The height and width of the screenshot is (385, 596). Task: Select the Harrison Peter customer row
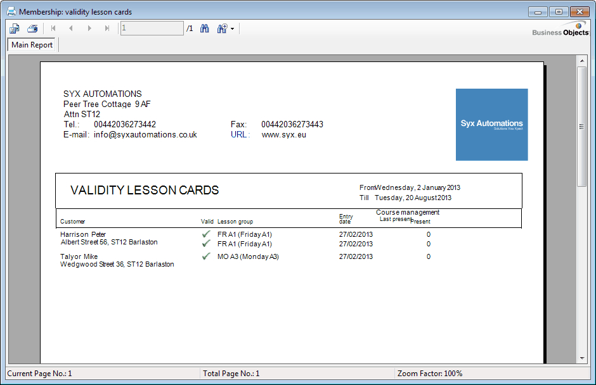tap(83, 234)
